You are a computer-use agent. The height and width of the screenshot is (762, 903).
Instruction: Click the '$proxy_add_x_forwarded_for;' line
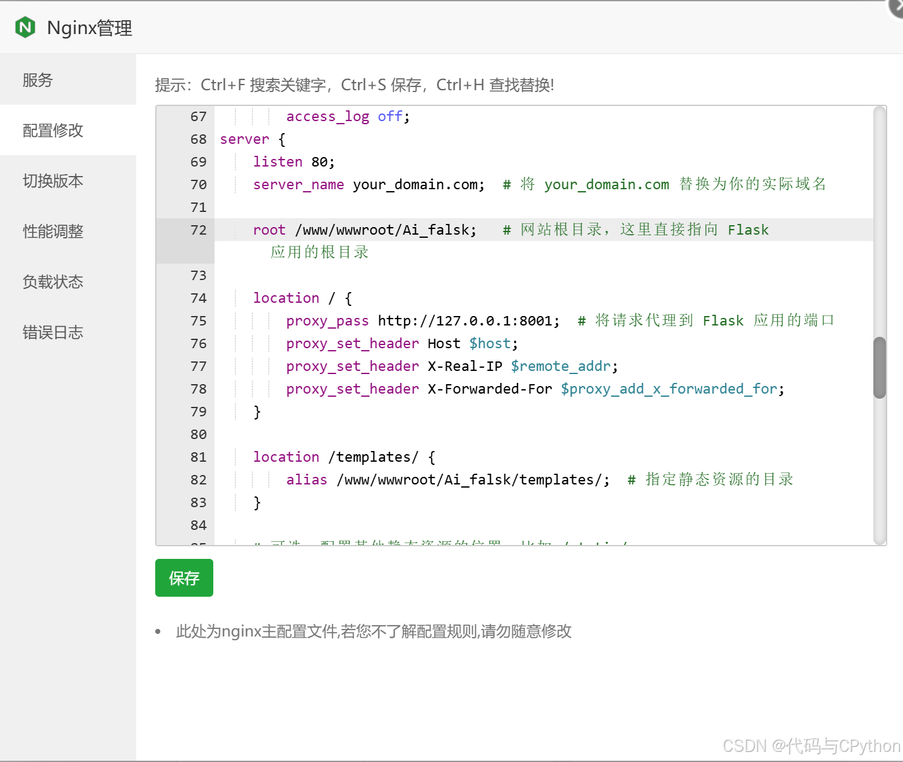pos(535,389)
